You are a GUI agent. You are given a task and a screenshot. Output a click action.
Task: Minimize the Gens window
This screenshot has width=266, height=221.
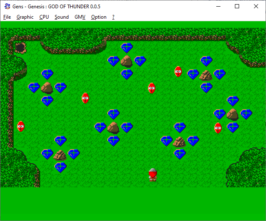click(218, 7)
